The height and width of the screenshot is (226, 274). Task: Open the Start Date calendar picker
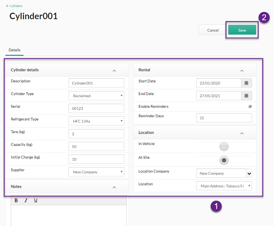[x=246, y=83]
